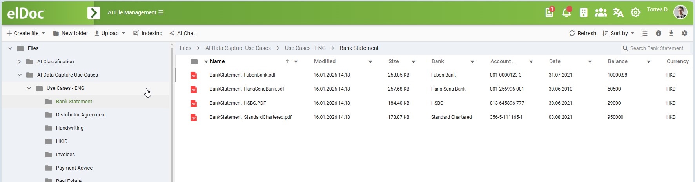Open the Size column filter icon
This screenshot has height=182, width=695.
click(413, 62)
